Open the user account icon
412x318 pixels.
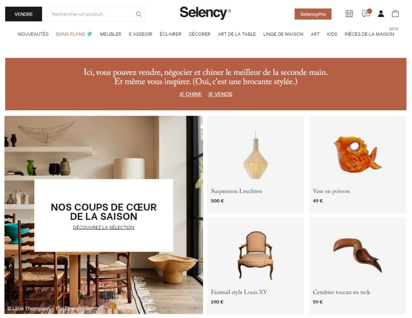pos(381,14)
